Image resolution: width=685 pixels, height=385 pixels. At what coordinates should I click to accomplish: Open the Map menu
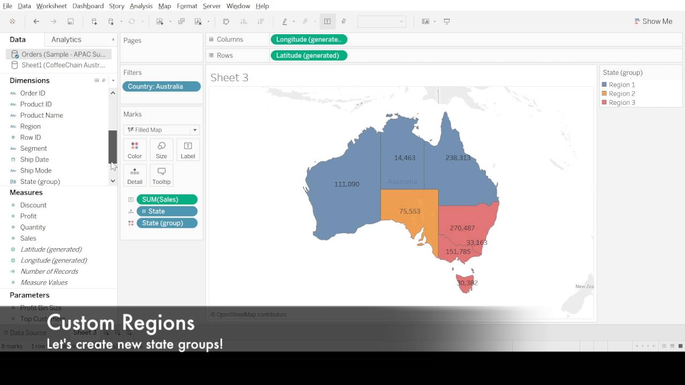pos(165,6)
